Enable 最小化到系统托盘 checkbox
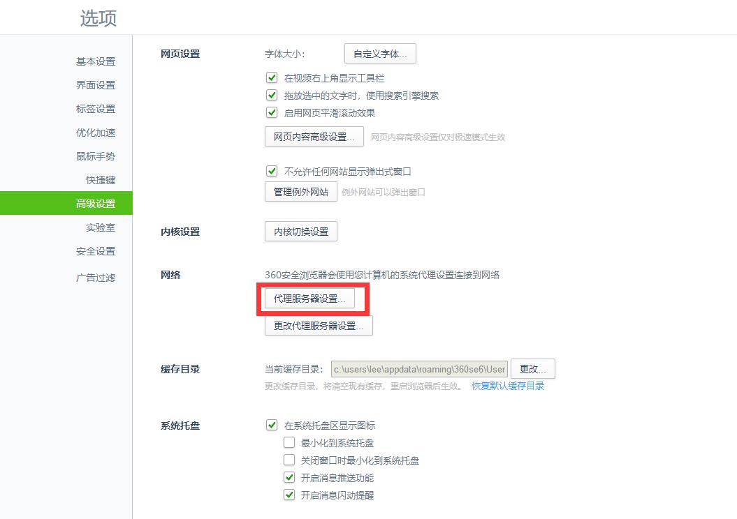Image resolution: width=737 pixels, height=519 pixels. coord(289,442)
